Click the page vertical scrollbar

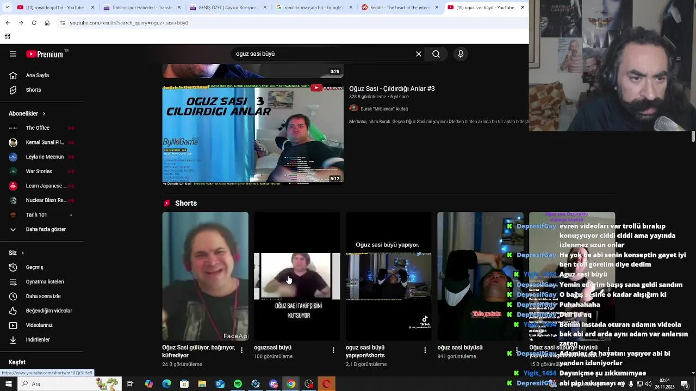[693, 136]
